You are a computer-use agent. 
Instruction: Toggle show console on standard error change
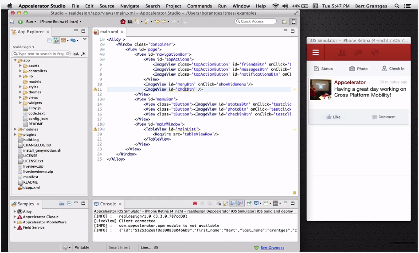click(240, 203)
